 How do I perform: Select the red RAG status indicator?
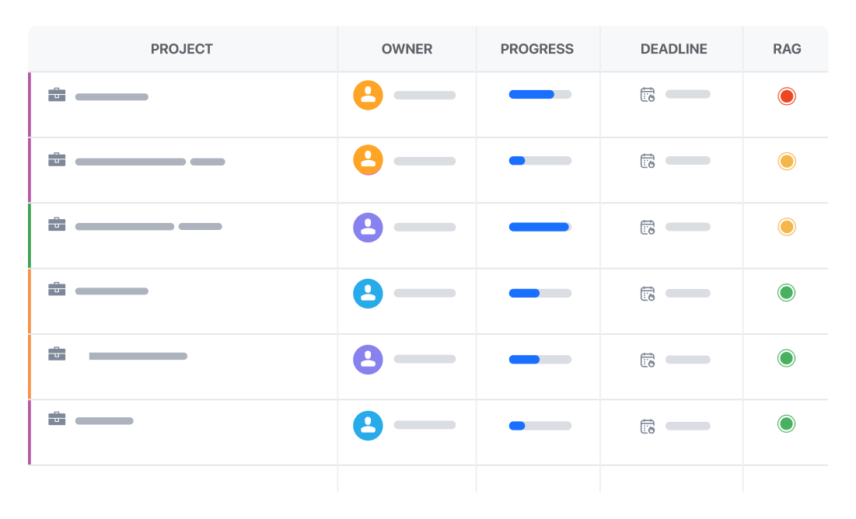pos(787,96)
